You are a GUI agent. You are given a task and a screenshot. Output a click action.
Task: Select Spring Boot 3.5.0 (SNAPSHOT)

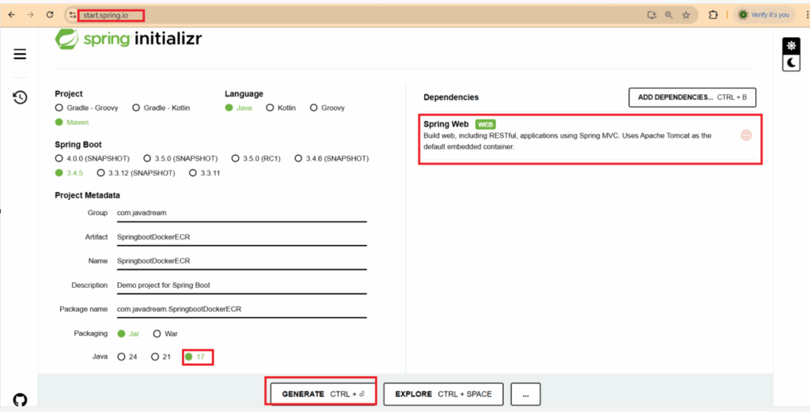[181, 158]
